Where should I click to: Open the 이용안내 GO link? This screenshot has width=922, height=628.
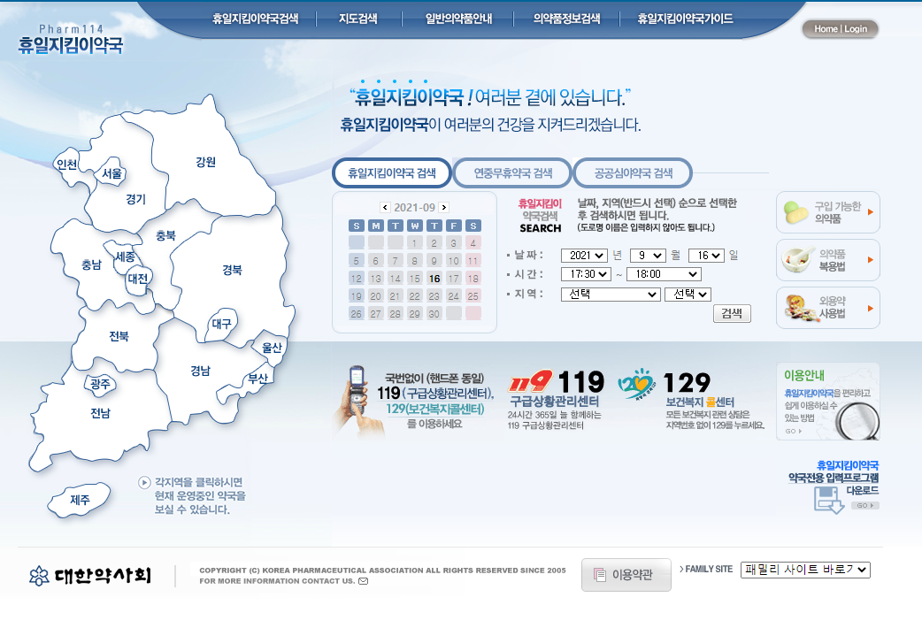click(793, 431)
